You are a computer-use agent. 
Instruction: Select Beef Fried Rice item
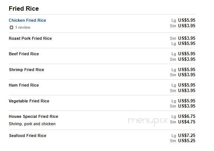[24, 54]
